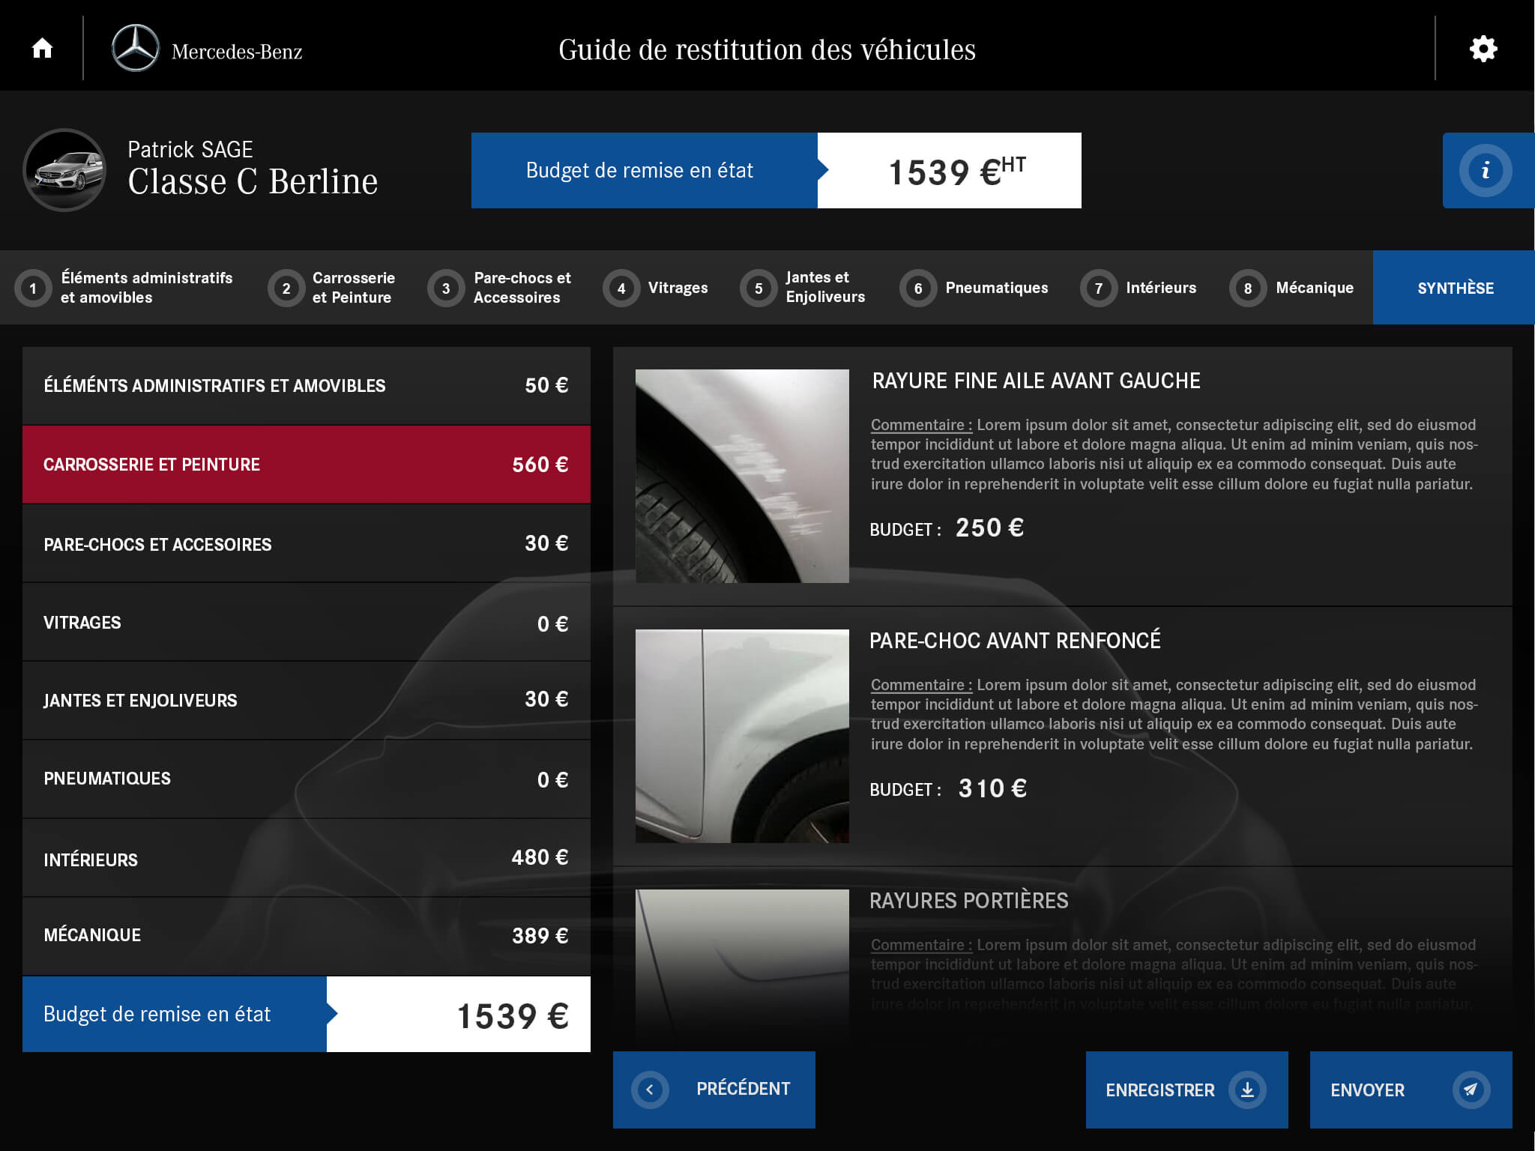
Task: Open the Synthèse tab
Action: pos(1454,288)
